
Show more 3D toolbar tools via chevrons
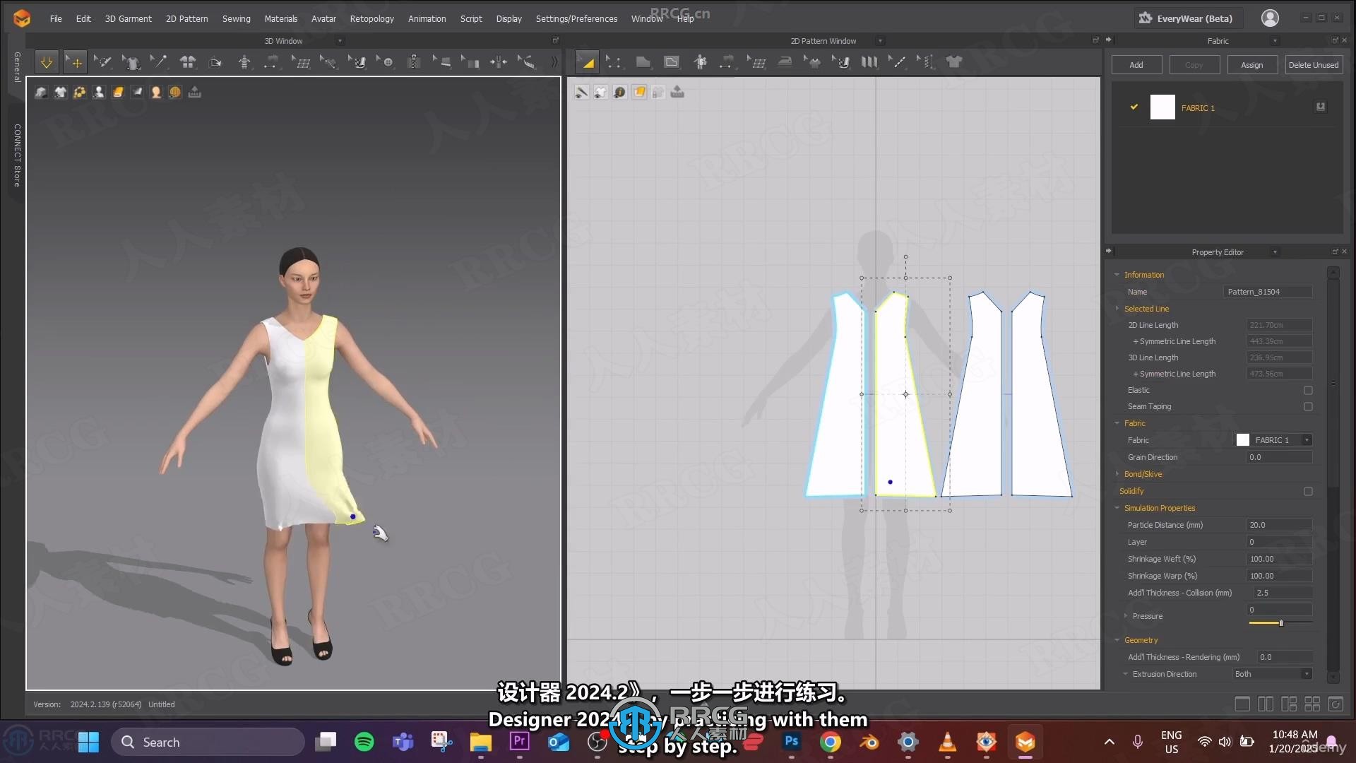point(554,62)
